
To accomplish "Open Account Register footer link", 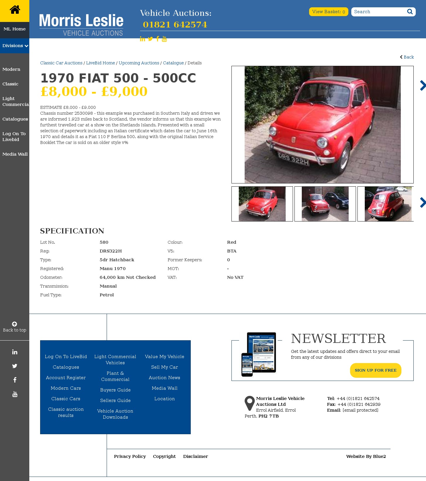I will (x=66, y=378).
